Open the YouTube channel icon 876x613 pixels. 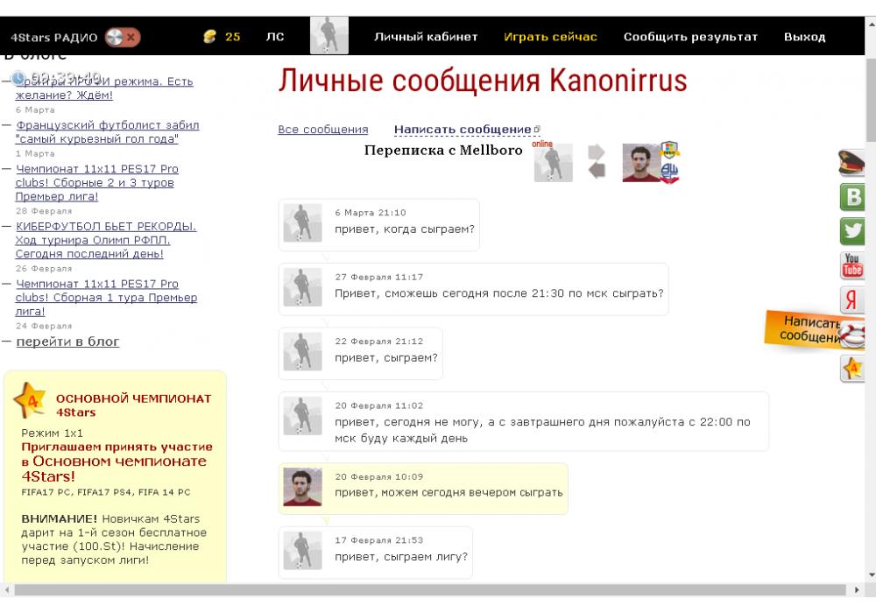(x=852, y=264)
